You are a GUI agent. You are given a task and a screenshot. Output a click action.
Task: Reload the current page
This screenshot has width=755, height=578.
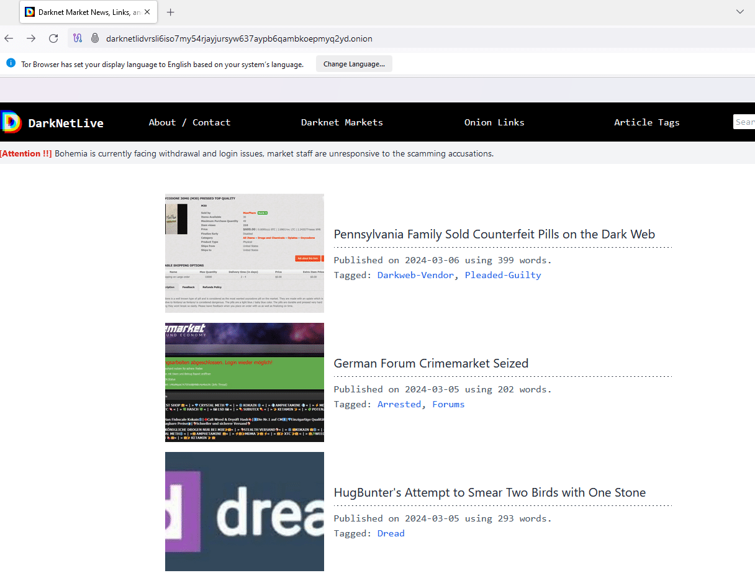[x=53, y=38]
